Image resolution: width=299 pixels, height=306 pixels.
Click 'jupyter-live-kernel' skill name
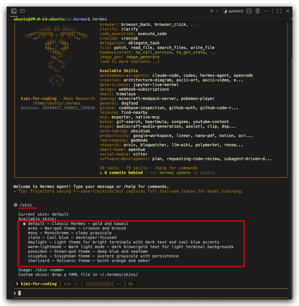[x=156, y=85]
